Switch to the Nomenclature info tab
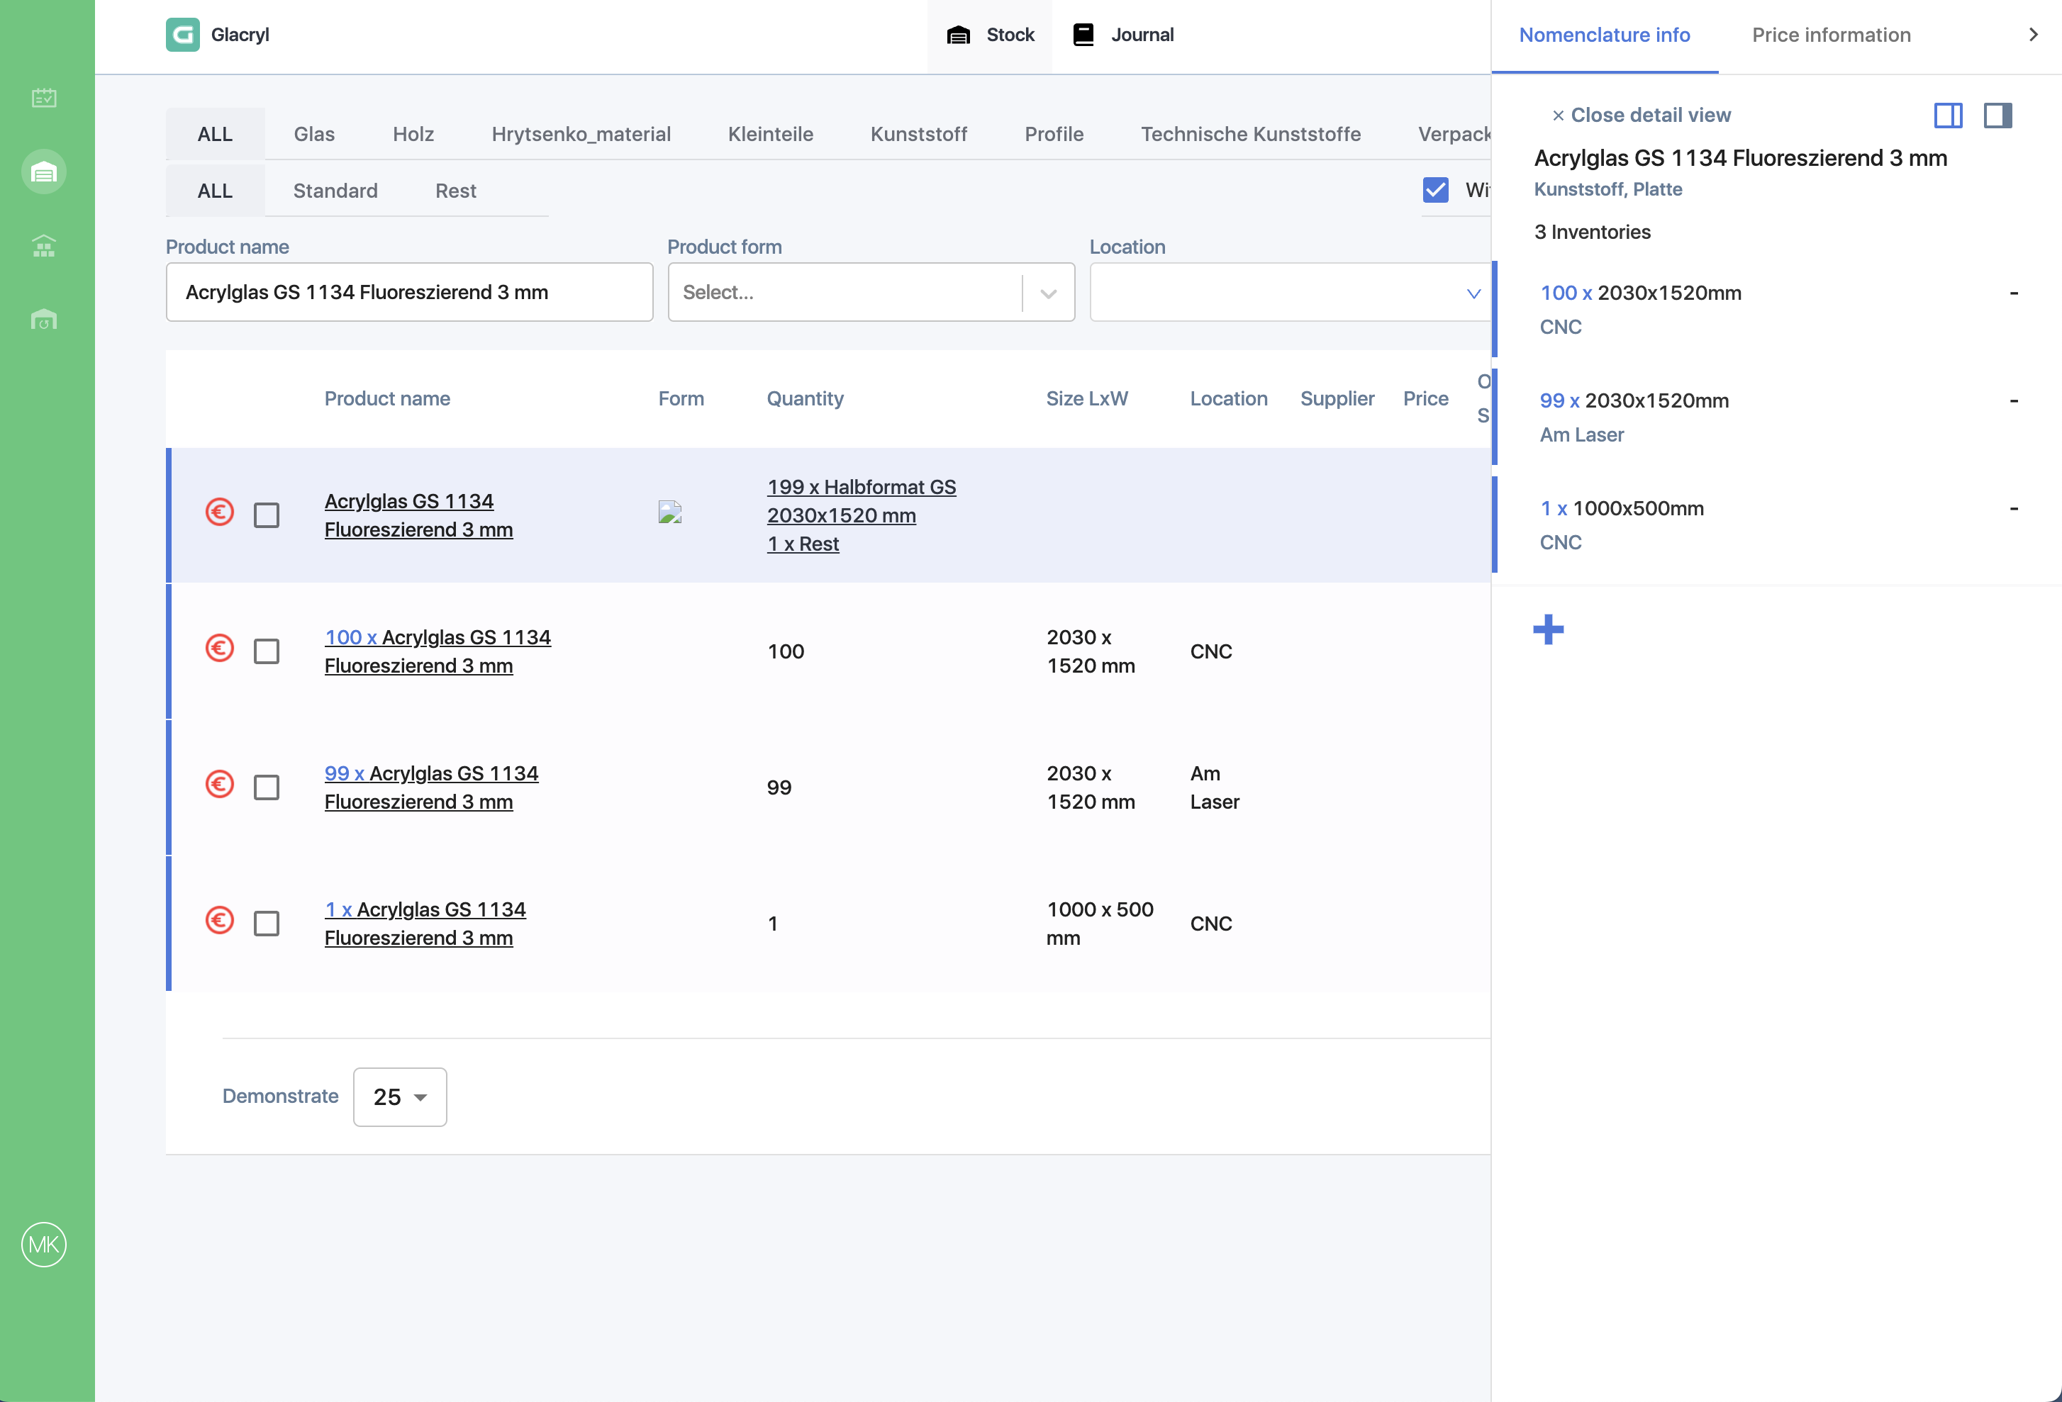Image resolution: width=2062 pixels, height=1402 pixels. tap(1604, 35)
